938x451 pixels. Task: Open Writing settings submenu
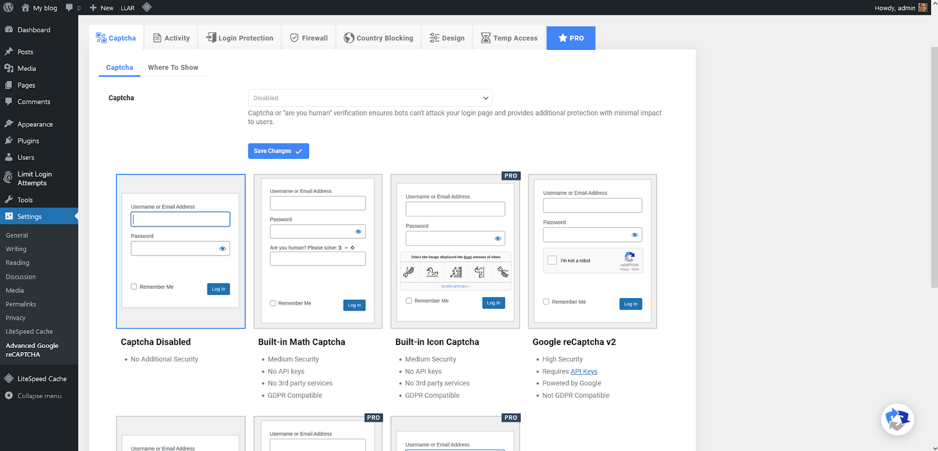pyautogui.click(x=16, y=249)
